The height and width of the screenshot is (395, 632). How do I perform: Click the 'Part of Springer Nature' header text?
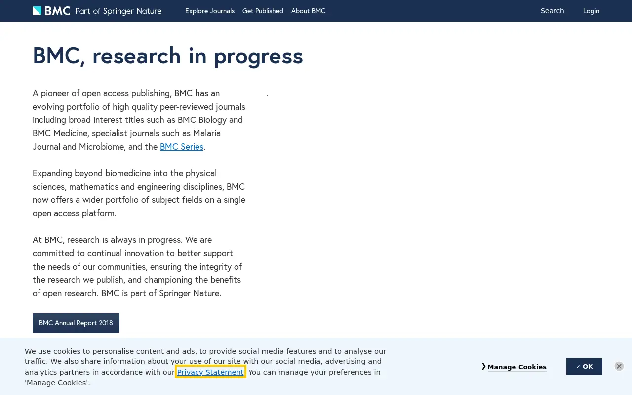(118, 11)
